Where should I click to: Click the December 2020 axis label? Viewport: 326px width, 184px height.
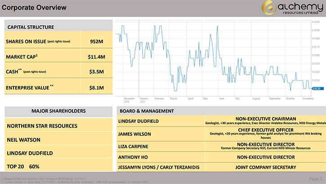[x=129, y=100]
